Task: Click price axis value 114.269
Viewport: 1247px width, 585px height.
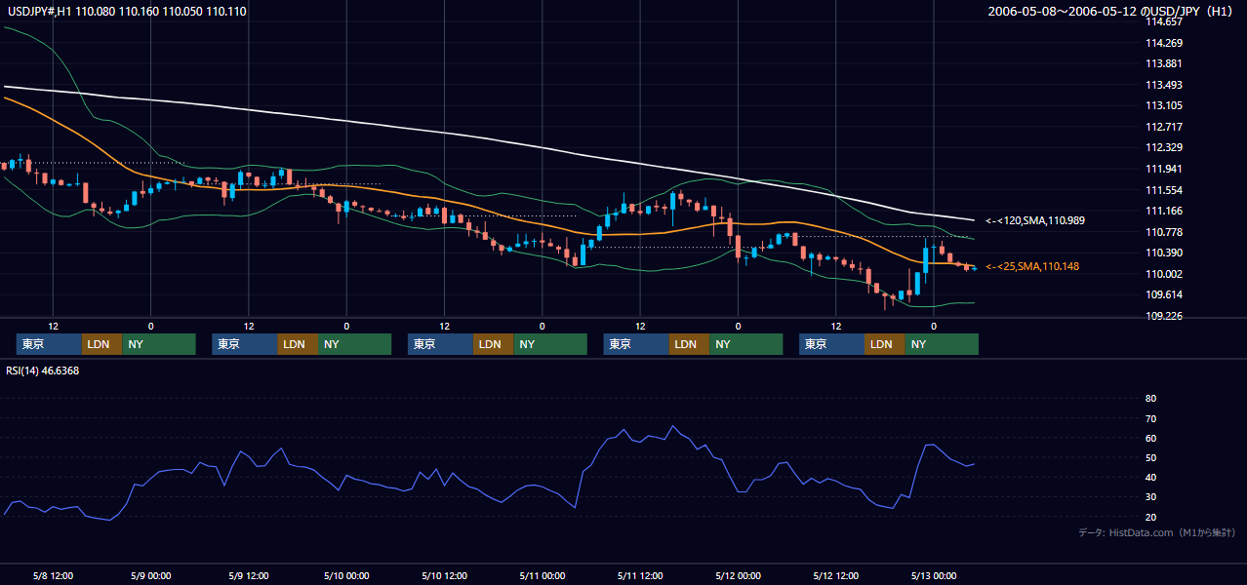Action: coord(1163,43)
